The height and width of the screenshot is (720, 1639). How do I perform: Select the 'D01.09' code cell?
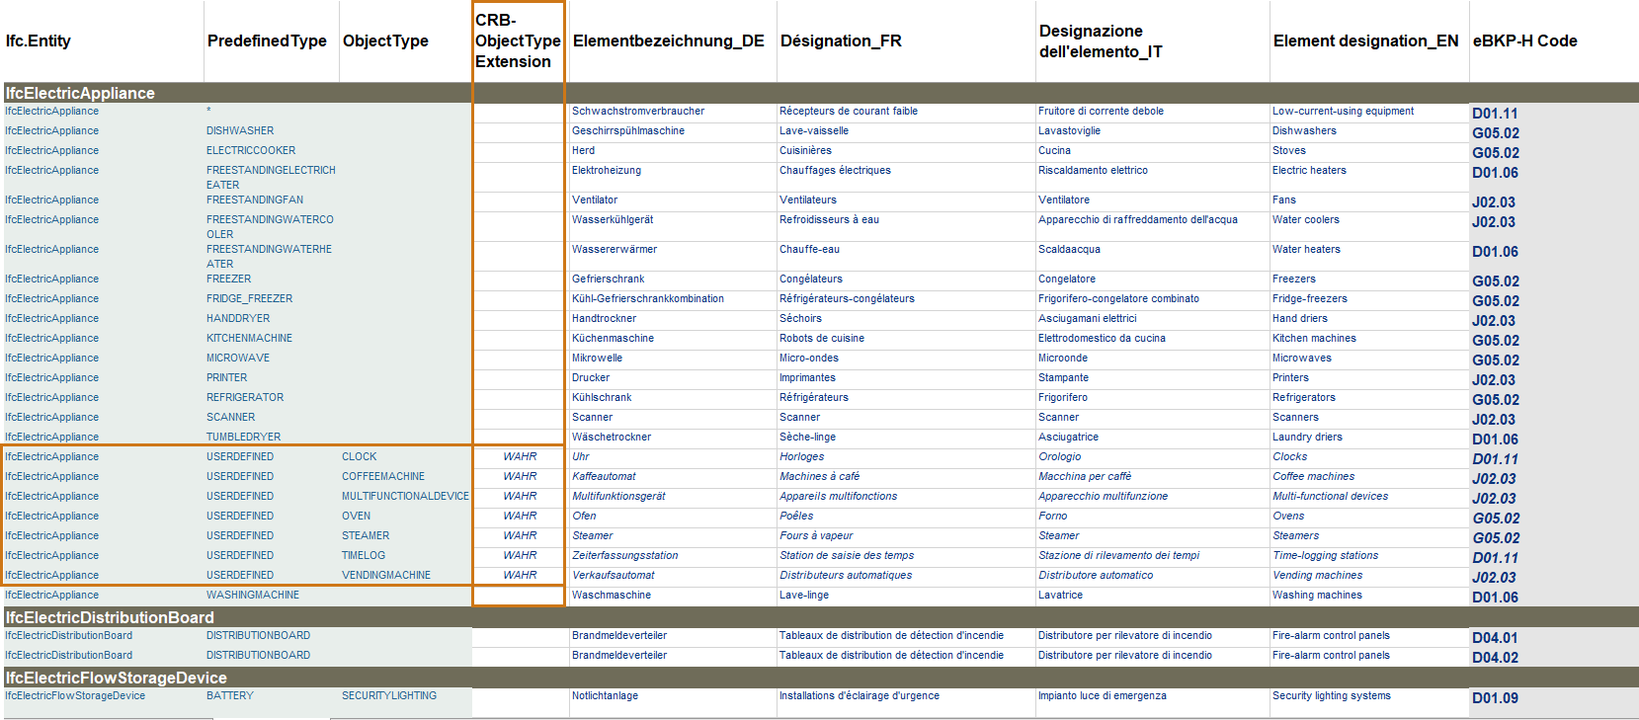point(1495,698)
